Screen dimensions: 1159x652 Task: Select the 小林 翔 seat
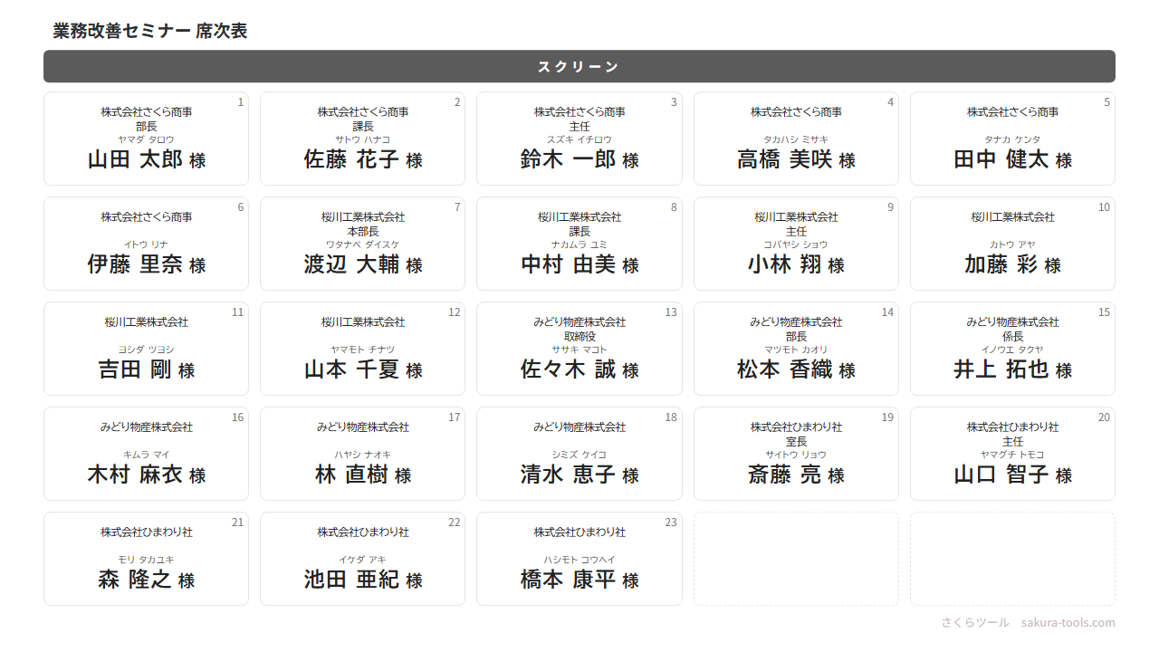click(796, 244)
